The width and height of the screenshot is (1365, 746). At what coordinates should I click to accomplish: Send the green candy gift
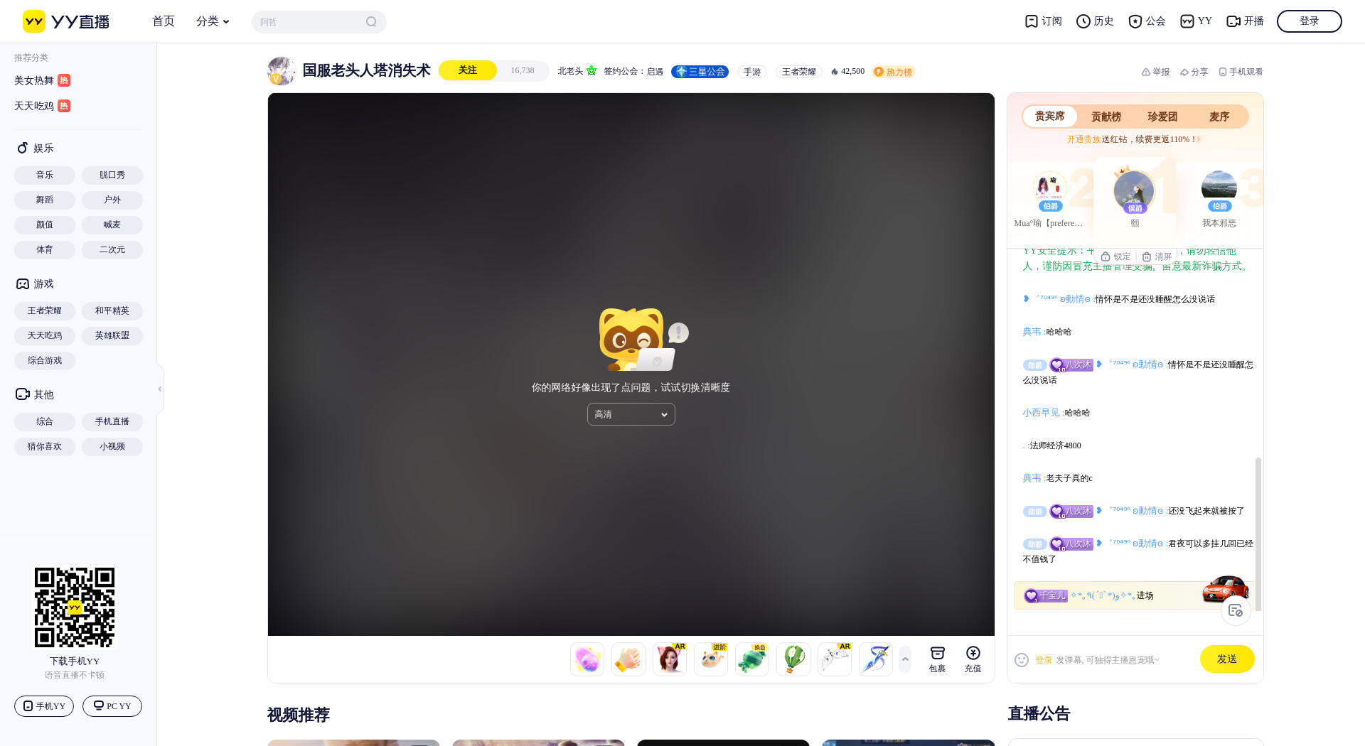click(752, 659)
